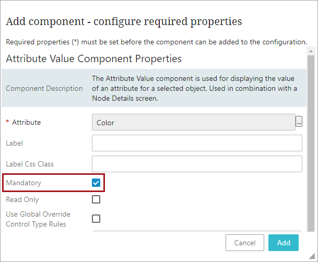Enable the Read Only checkbox
The image size is (318, 262).
pos(96,199)
